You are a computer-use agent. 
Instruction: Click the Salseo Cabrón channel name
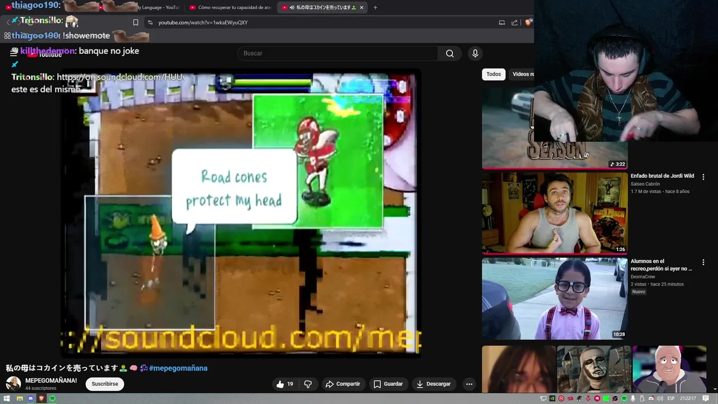pyautogui.click(x=645, y=184)
